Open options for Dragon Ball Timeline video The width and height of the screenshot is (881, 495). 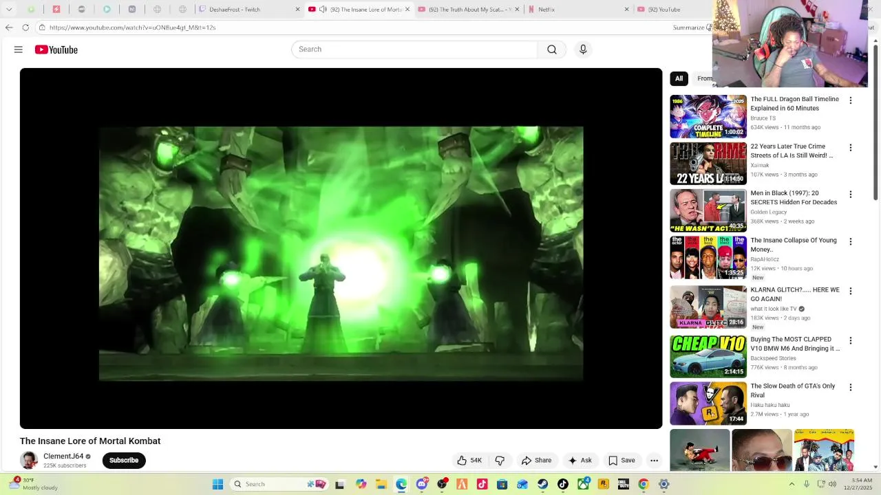point(850,100)
